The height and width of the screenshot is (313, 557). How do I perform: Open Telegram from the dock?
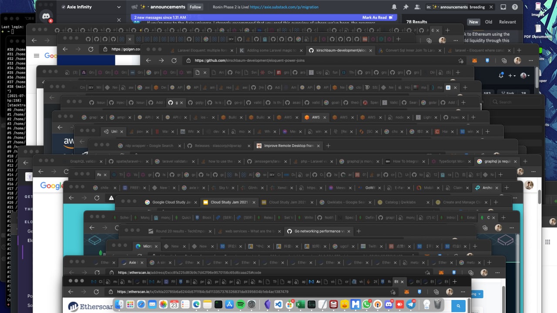click(x=411, y=305)
